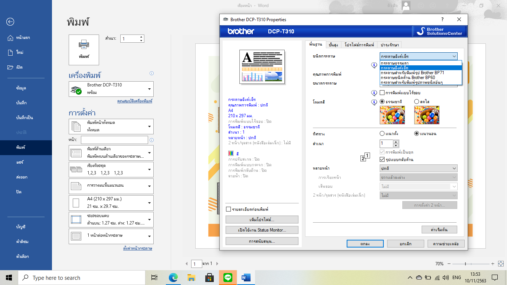
Task: Select Brother BP60 paper option
Action: 421,78
